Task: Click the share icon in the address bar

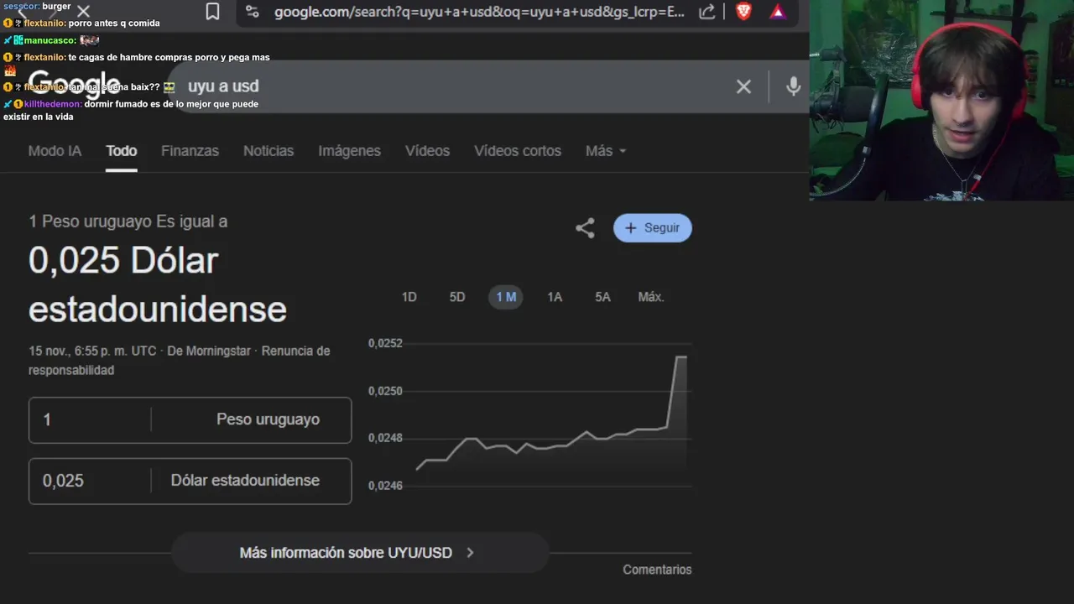Action: [707, 12]
